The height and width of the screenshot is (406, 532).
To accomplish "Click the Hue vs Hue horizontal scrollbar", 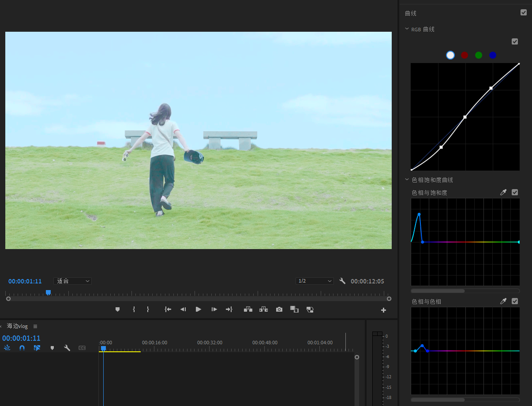I will click(x=438, y=400).
